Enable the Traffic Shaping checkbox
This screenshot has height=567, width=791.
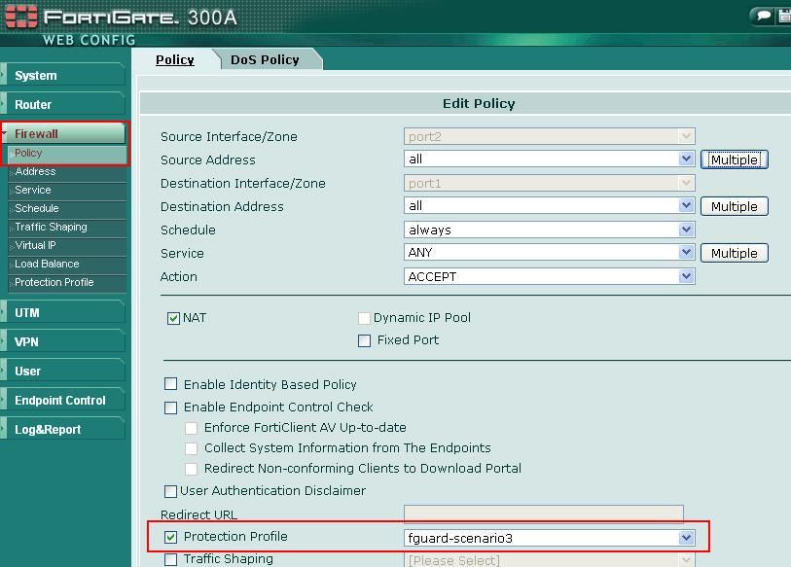point(171,559)
